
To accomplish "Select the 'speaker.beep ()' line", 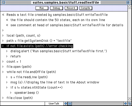I will pyautogui.click(x=26, y=93).
